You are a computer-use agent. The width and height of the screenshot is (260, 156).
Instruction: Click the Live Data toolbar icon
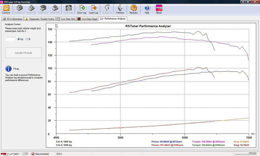coord(69,8)
